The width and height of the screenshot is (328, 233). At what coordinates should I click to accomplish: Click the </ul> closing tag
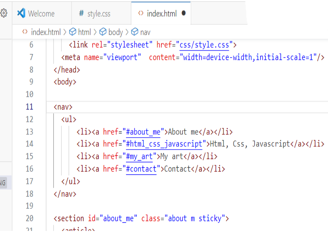click(x=71, y=181)
